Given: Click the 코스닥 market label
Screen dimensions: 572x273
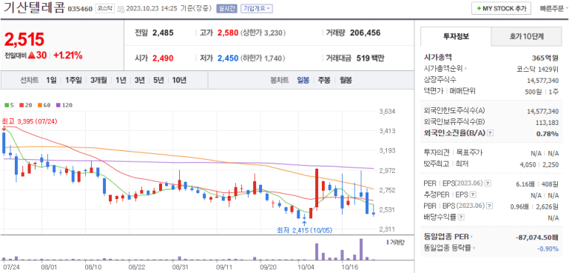Looking at the screenshot, I should [x=105, y=8].
